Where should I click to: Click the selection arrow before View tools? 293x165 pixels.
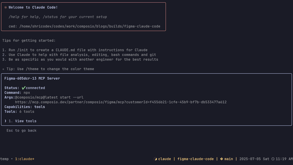(x=5, y=121)
